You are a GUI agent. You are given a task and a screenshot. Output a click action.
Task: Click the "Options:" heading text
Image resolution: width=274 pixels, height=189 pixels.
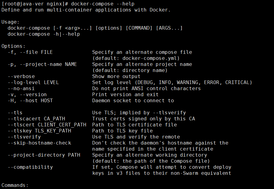tap(13, 46)
